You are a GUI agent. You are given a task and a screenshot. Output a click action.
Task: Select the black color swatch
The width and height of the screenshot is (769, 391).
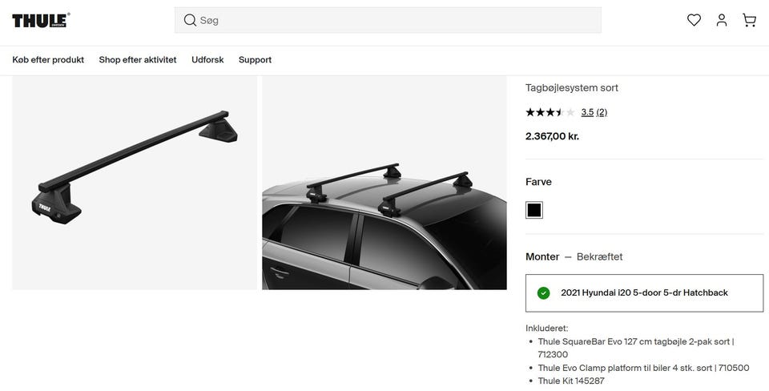point(534,210)
